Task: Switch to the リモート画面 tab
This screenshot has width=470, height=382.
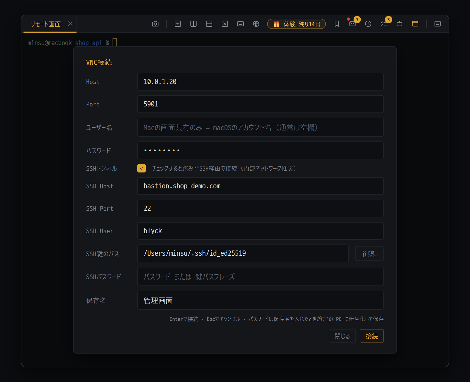Action: pos(46,24)
